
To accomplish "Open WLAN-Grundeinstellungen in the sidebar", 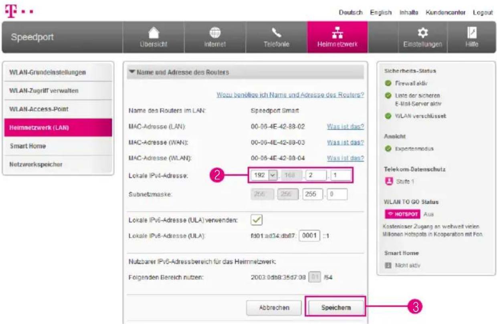I will (x=57, y=72).
